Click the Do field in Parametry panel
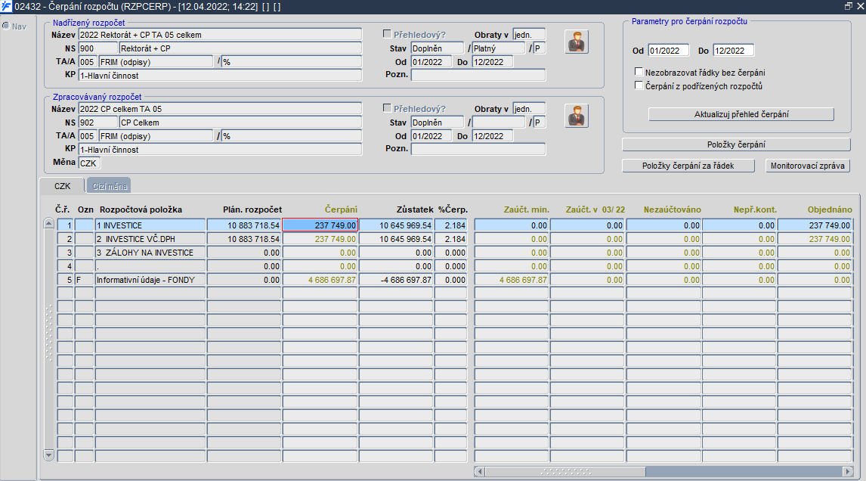 [x=734, y=51]
